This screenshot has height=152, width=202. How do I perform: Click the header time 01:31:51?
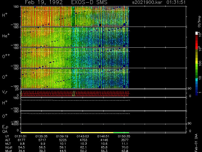click(176, 2)
